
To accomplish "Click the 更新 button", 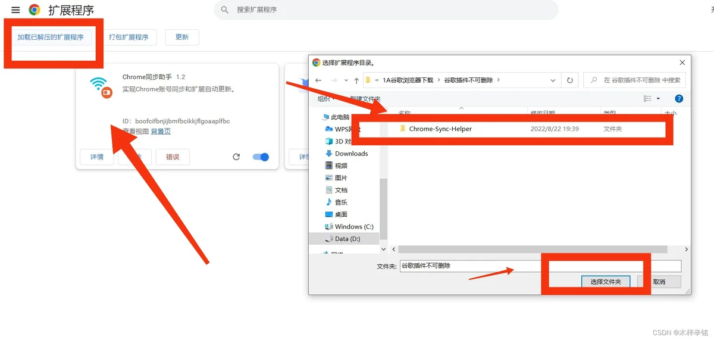I will 182,37.
